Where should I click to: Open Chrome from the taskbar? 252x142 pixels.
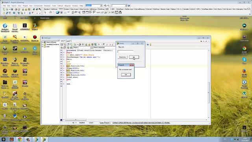point(20,139)
